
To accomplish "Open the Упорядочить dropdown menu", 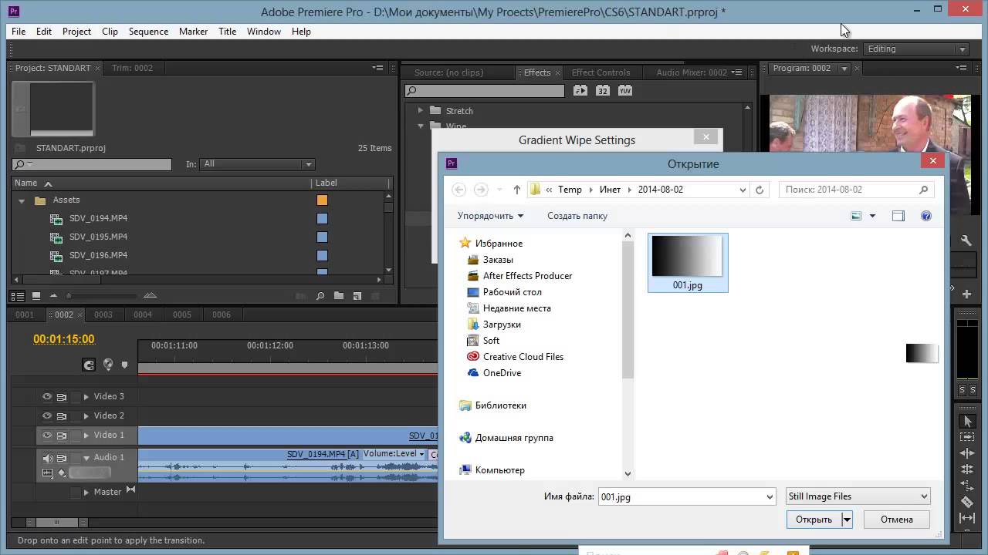I will (x=490, y=216).
